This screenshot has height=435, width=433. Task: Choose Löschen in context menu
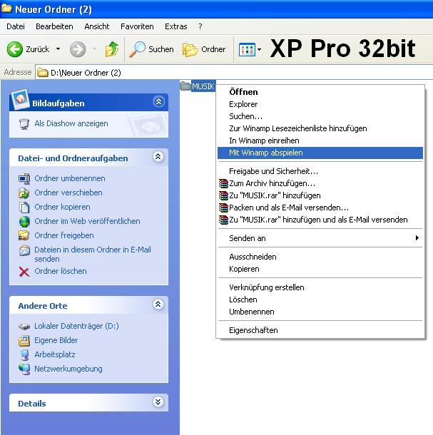click(320, 300)
